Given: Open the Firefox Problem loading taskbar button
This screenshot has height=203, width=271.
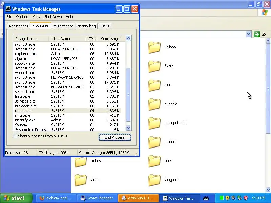Looking at the screenshot, I should coord(56,198).
